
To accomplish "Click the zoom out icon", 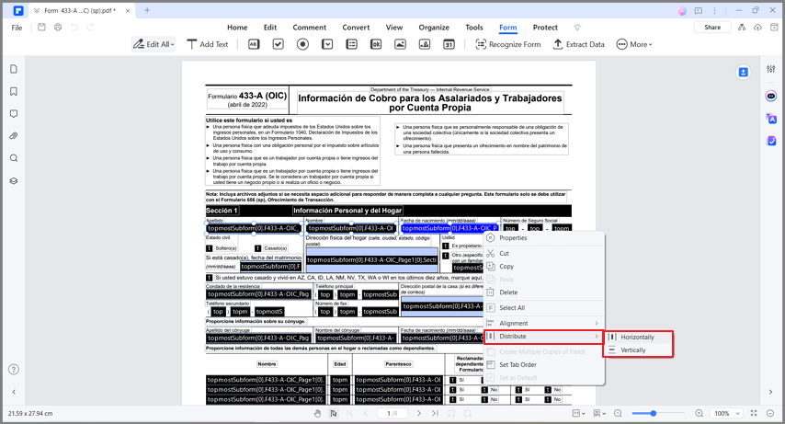I will point(619,414).
